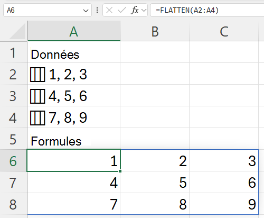Click the text '1, 2, 3' in A2
The image size is (264, 218).
(x=68, y=75)
